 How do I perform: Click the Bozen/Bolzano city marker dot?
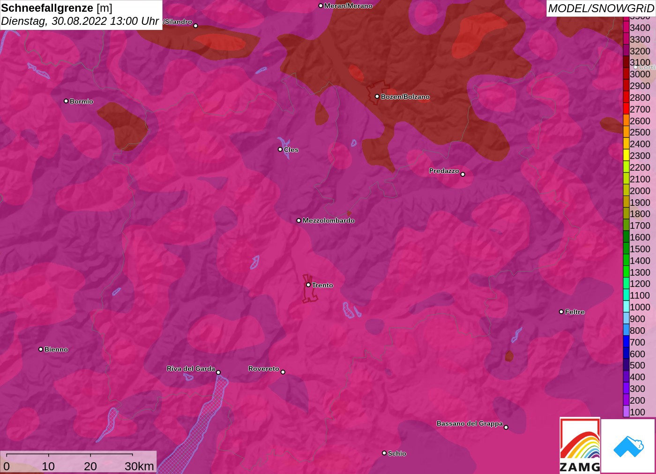coord(377,96)
